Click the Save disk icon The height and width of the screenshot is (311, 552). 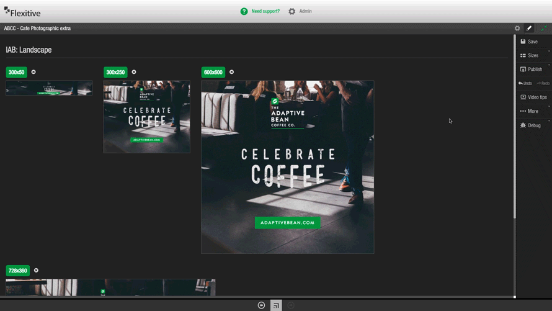[523, 42]
